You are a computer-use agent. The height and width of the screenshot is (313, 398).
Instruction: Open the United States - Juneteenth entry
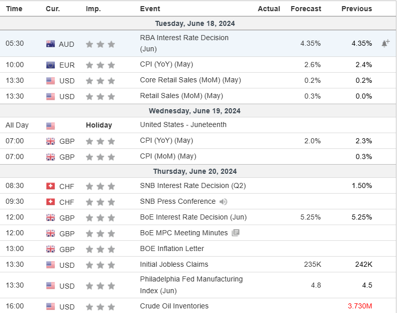[x=183, y=124]
